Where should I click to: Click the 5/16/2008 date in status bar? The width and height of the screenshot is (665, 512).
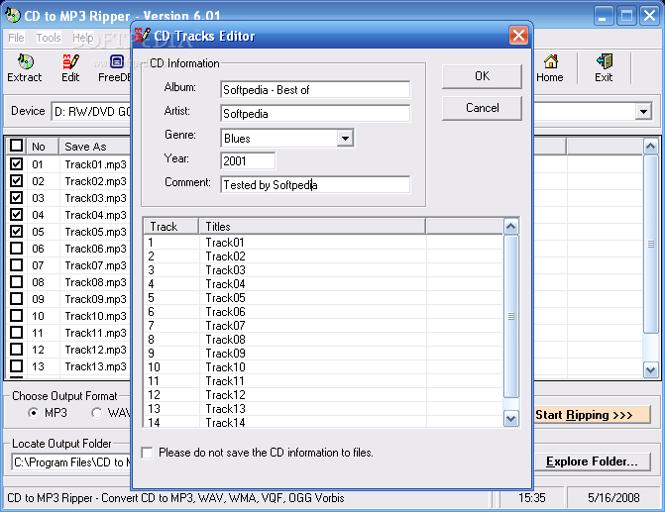(613, 497)
